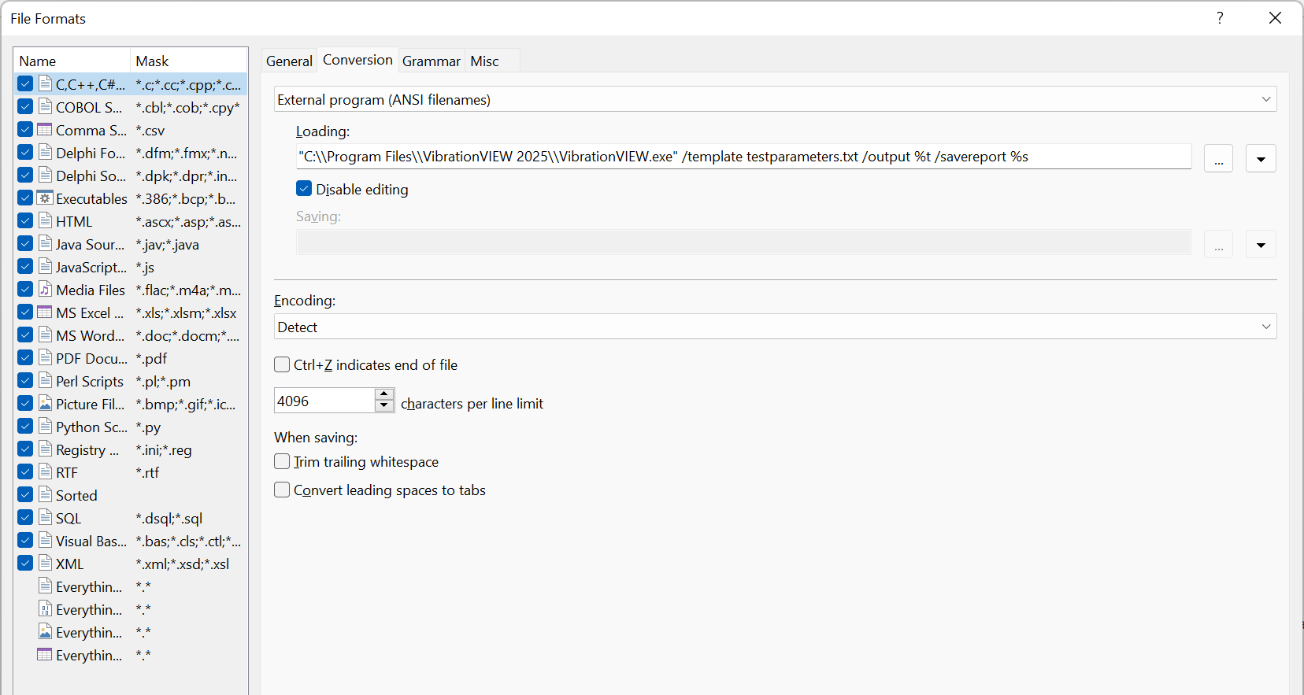Uncheck the Disable editing checkbox
This screenshot has width=1304, height=695.
pyautogui.click(x=304, y=189)
